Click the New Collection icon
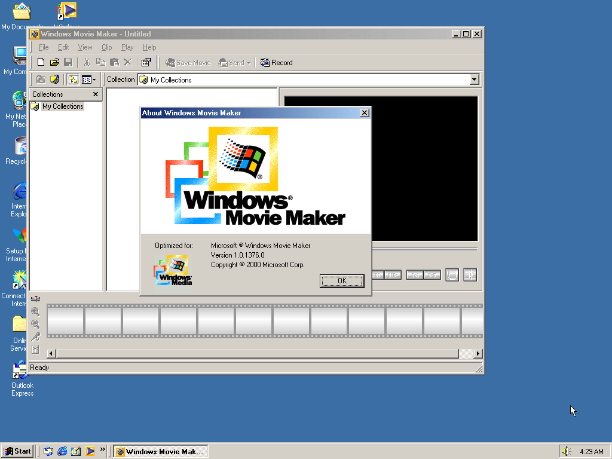This screenshot has width=612, height=459. click(x=54, y=79)
